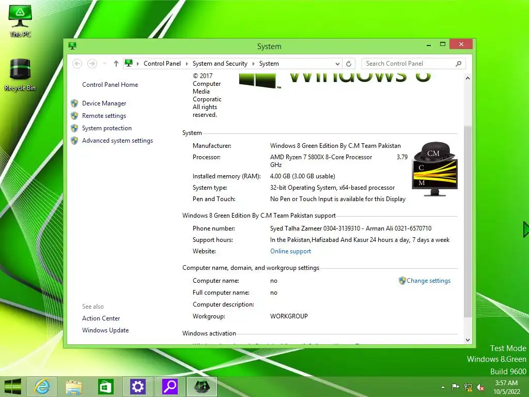
Task: Click the CM hat monitor logo
Action: (x=434, y=169)
